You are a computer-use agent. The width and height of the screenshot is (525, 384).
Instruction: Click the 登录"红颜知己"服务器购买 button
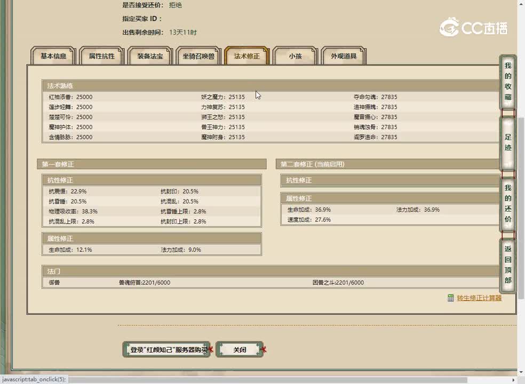coord(167,350)
